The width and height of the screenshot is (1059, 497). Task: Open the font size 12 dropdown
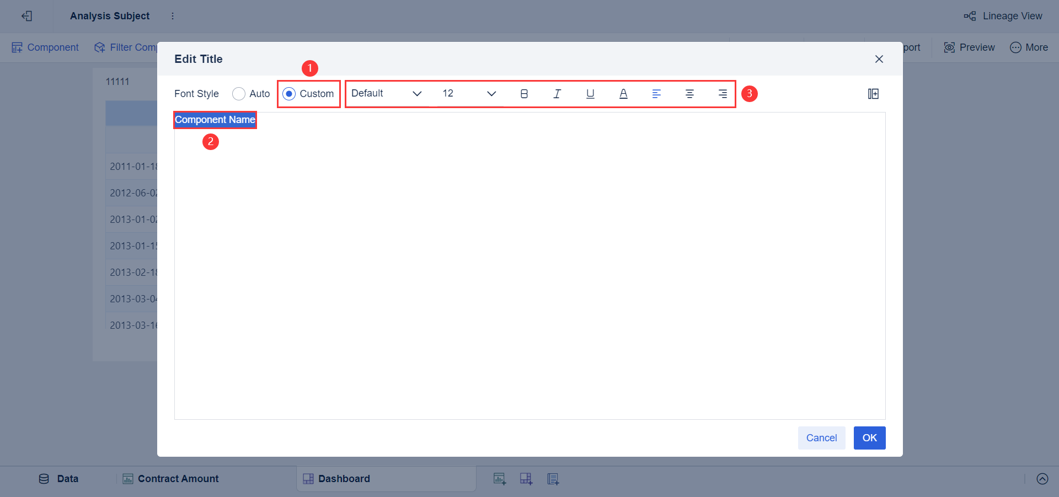click(468, 93)
